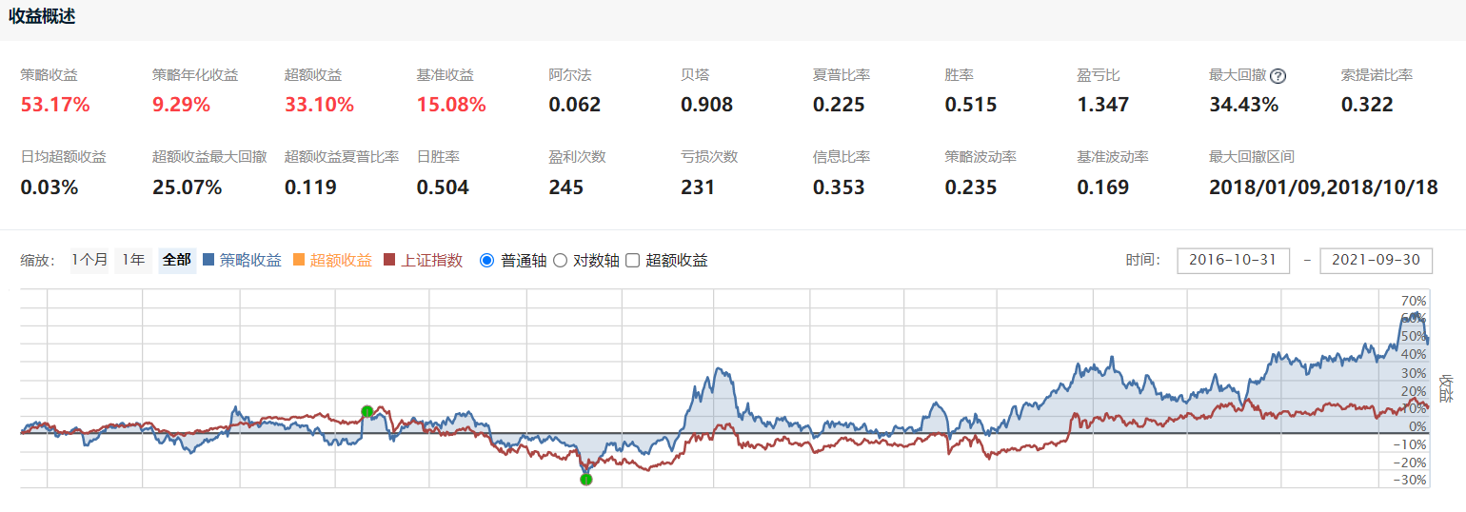Click the help icon next to 最大回撤
The width and height of the screenshot is (1466, 512).
click(x=1278, y=76)
